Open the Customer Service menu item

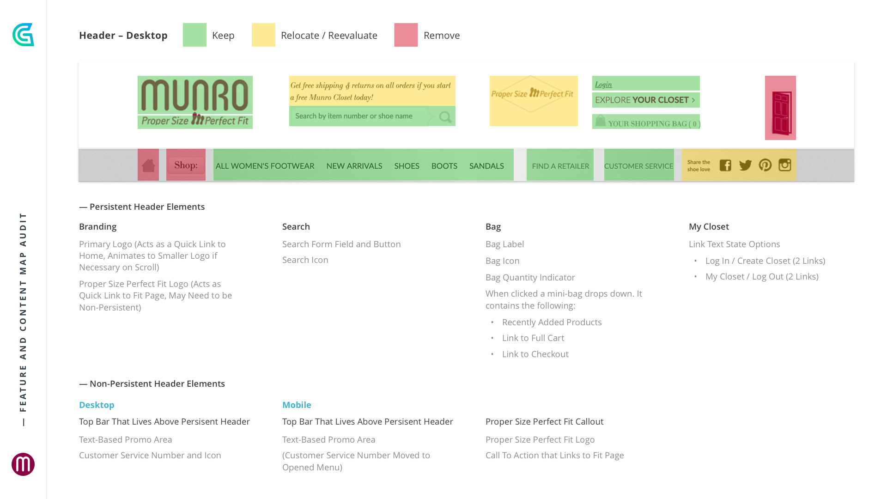[639, 166]
